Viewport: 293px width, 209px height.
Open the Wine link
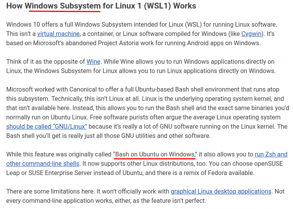pyautogui.click(x=94, y=61)
